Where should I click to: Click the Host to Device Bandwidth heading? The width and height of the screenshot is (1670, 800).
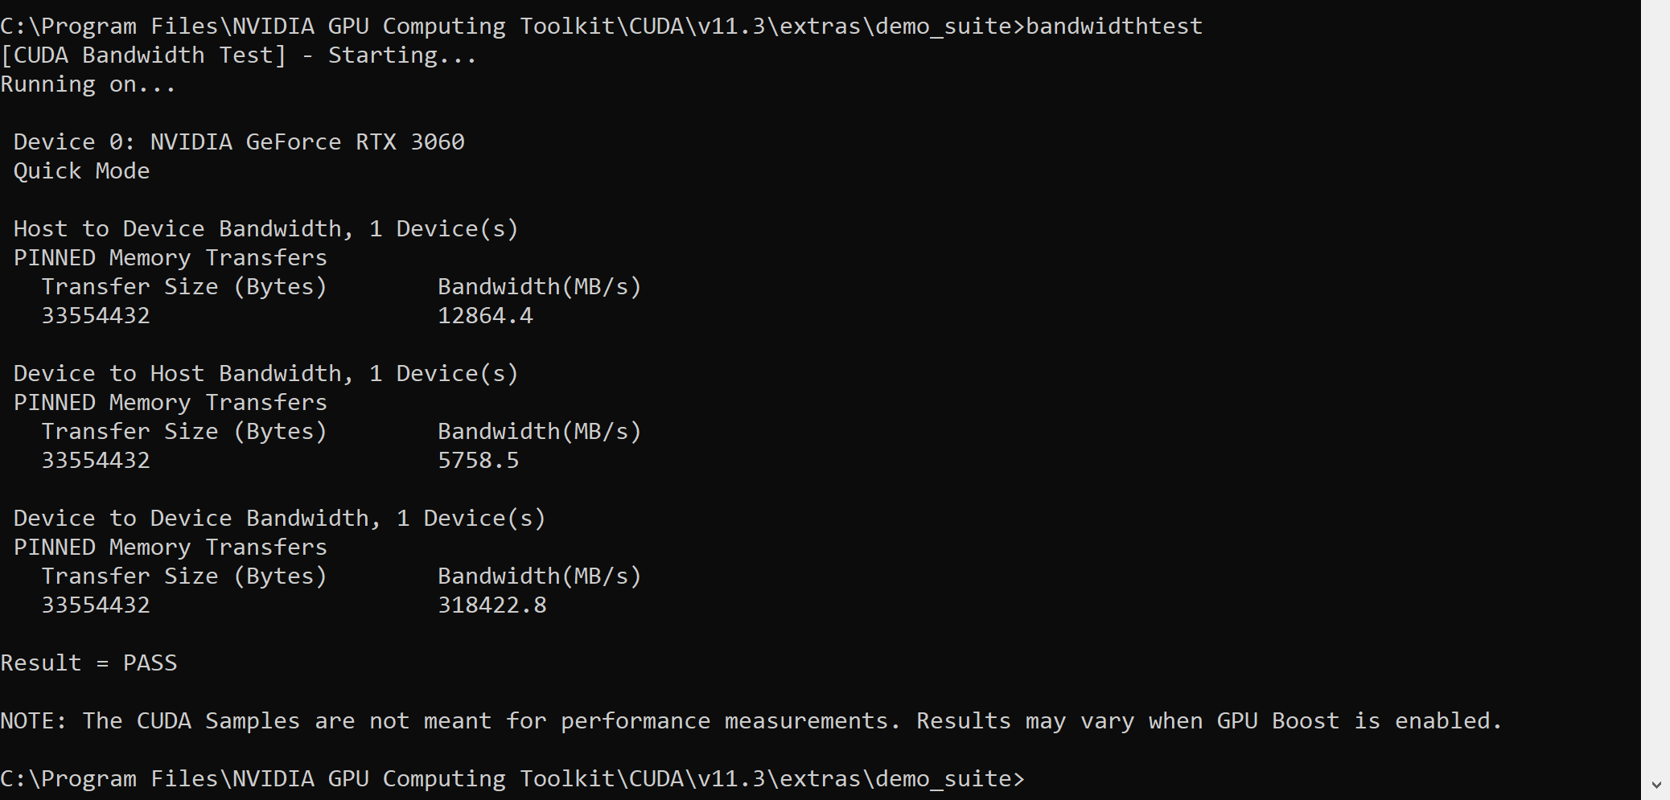265,229
